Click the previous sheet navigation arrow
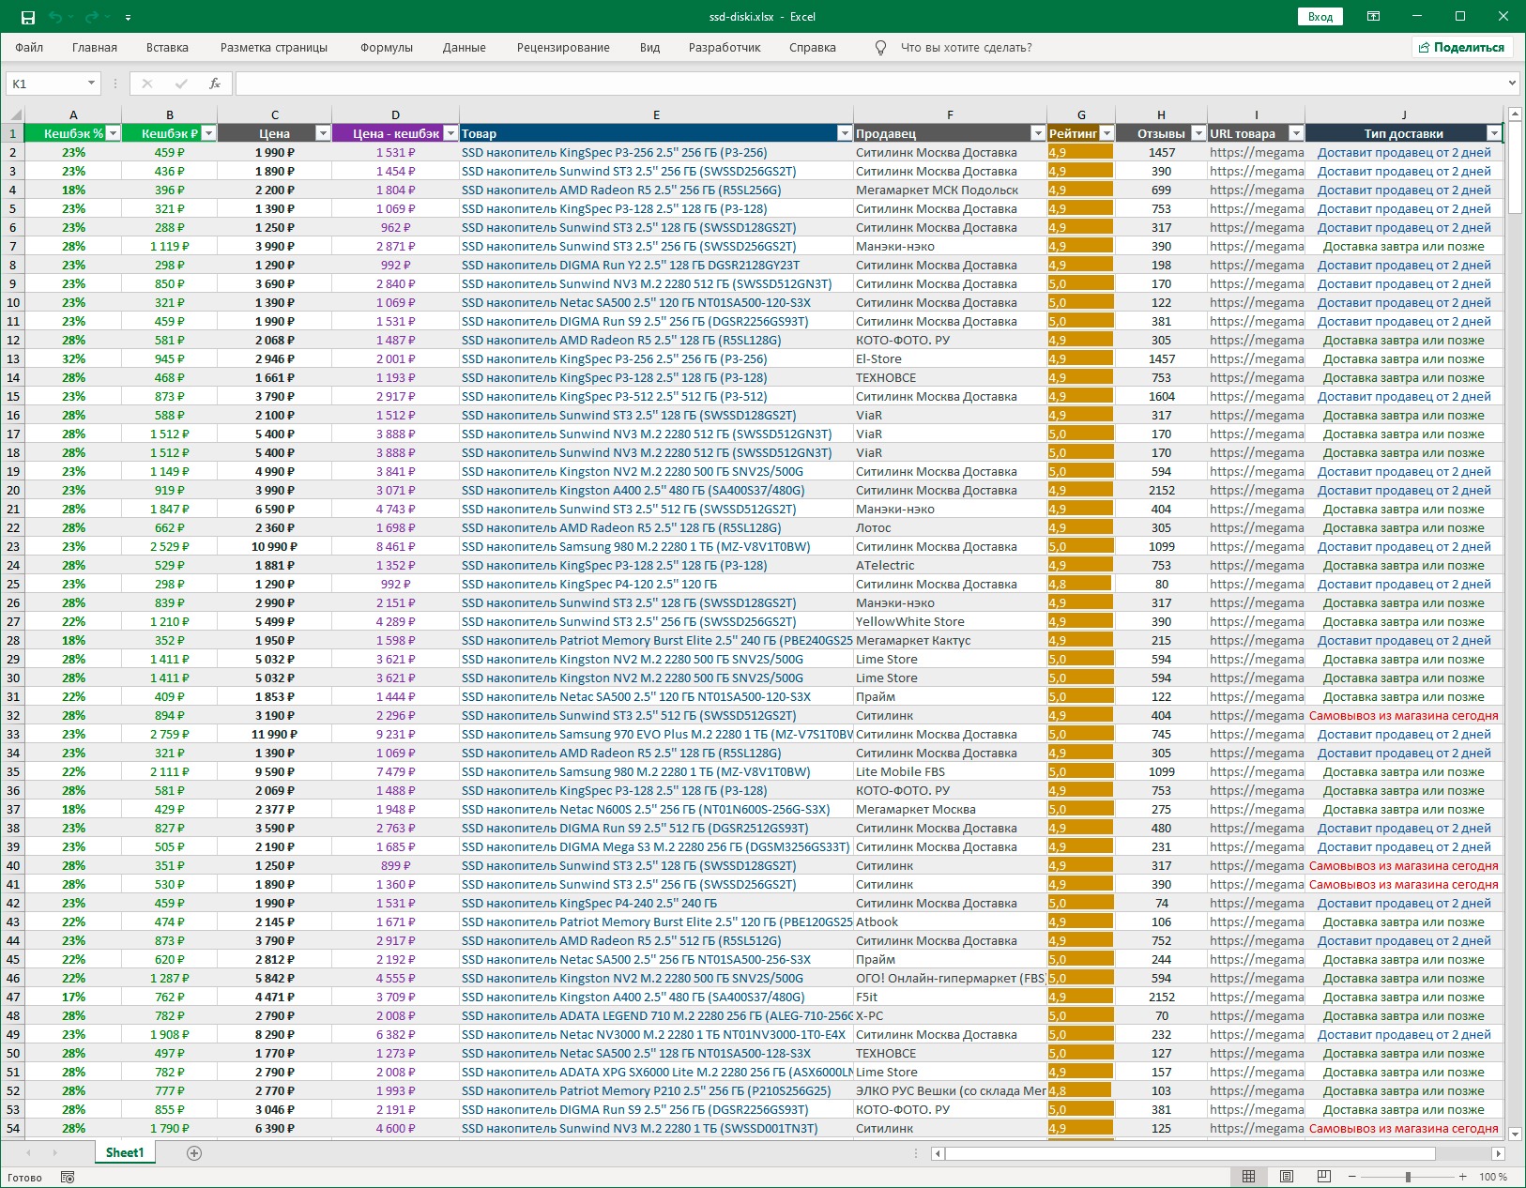 [x=28, y=1153]
